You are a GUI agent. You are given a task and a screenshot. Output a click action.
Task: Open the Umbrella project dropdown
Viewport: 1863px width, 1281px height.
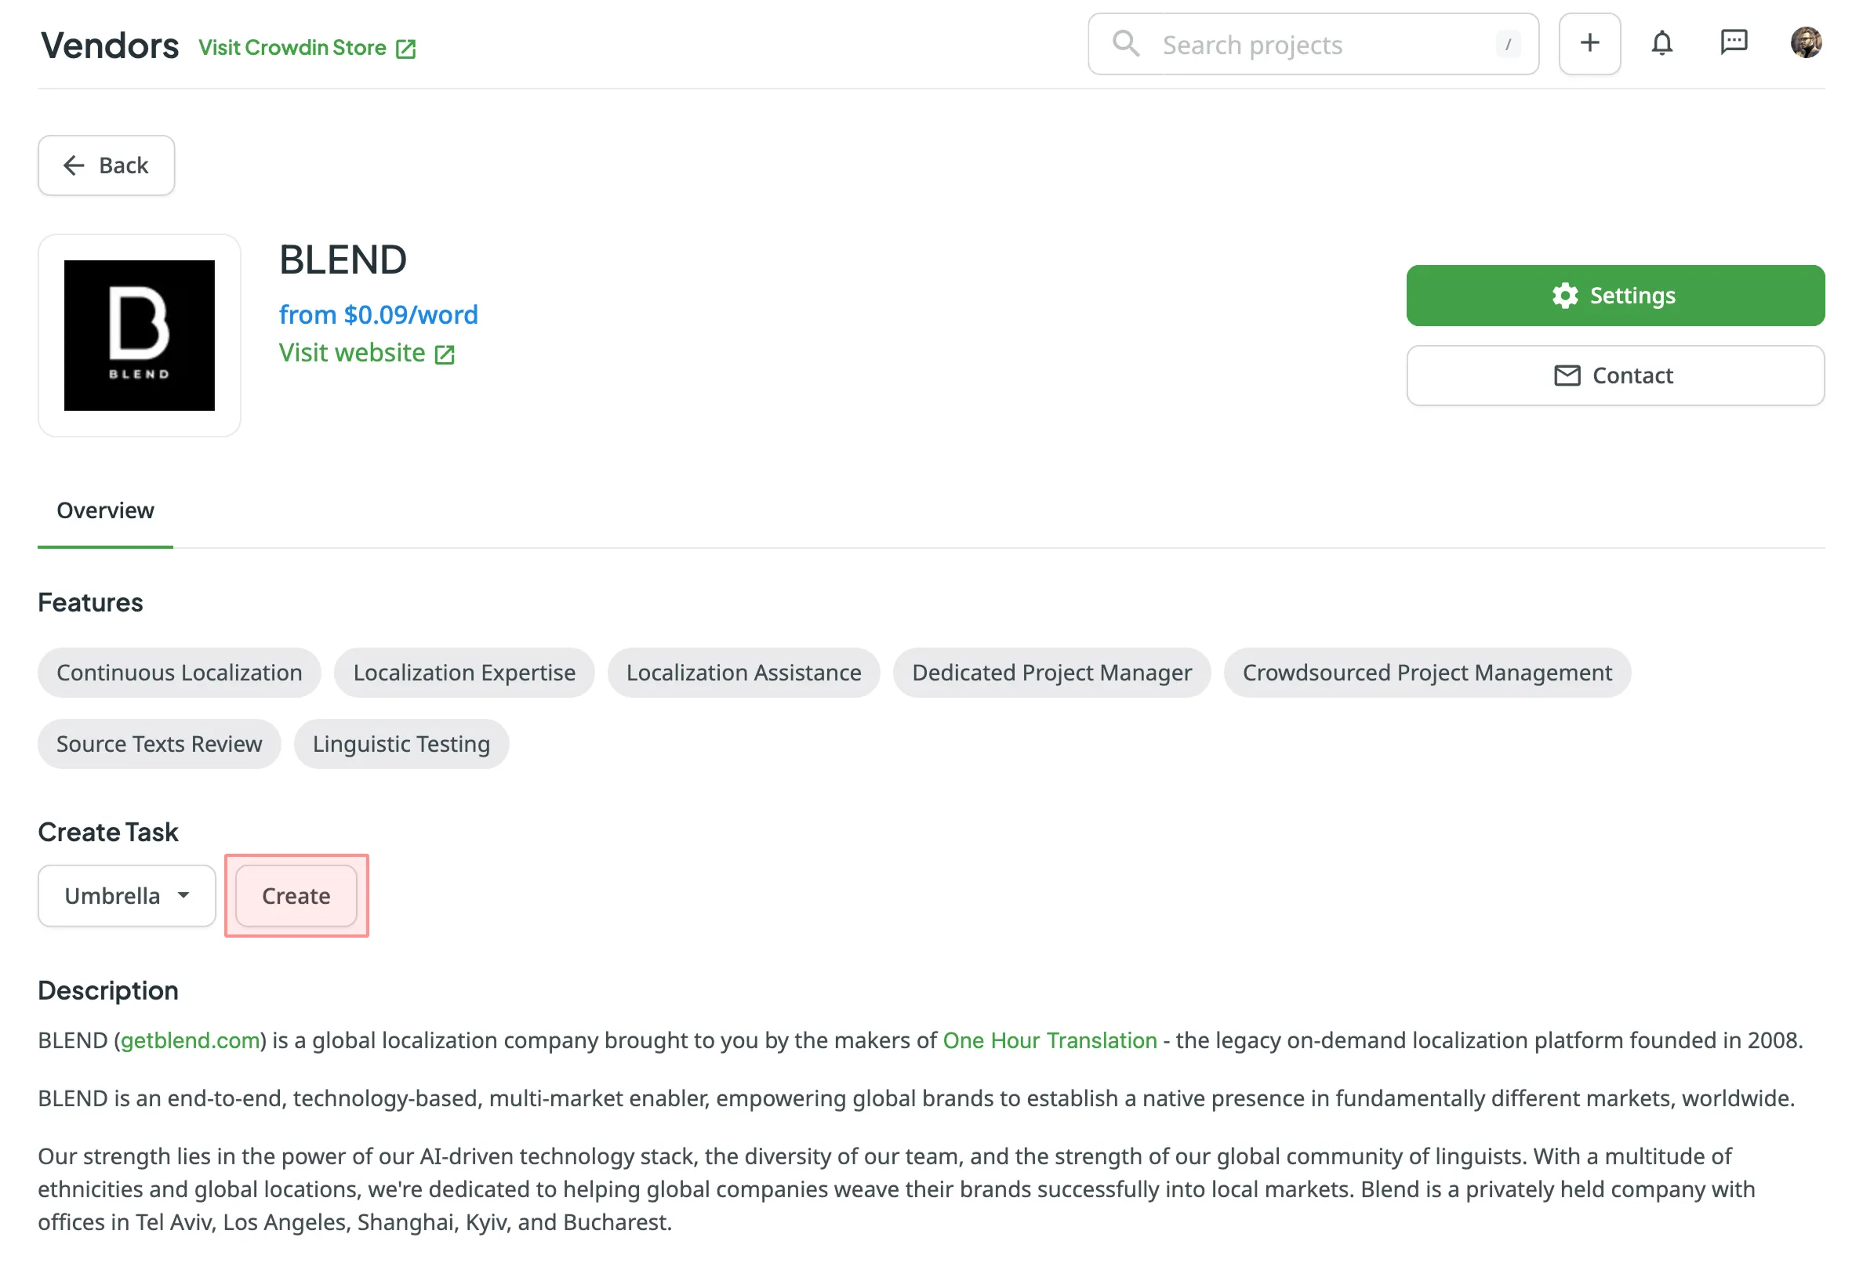[x=127, y=896]
